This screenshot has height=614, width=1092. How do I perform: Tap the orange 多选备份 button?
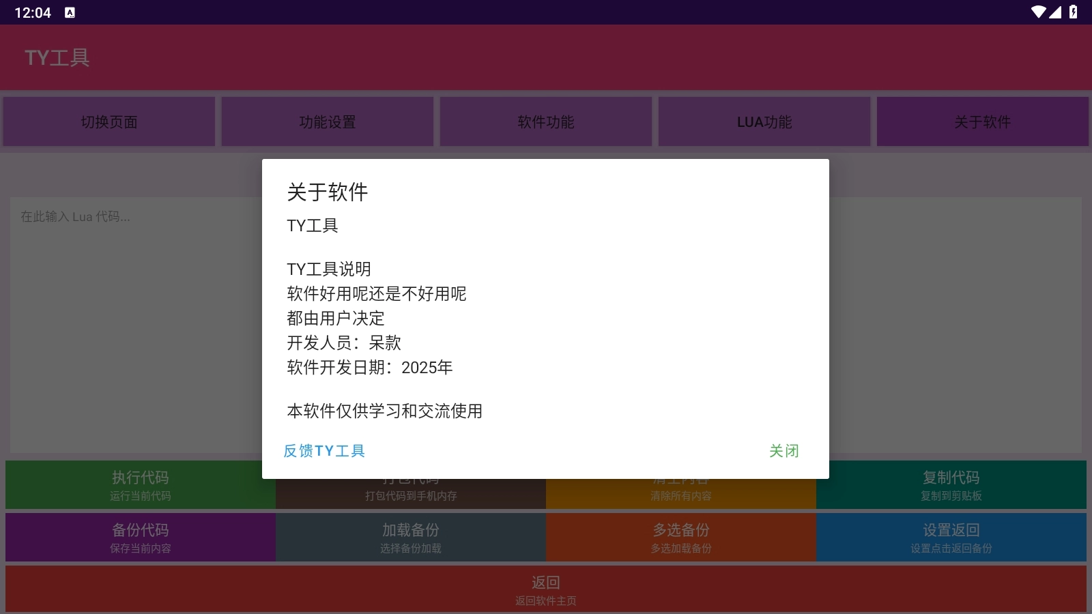[x=681, y=538]
